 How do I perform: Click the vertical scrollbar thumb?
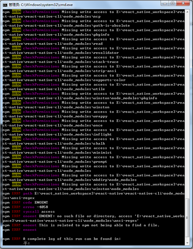[x=187, y=218]
